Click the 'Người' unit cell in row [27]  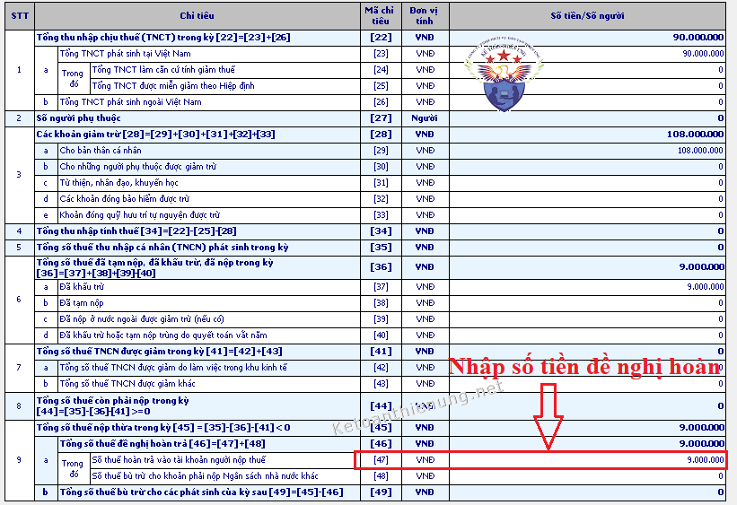(425, 118)
